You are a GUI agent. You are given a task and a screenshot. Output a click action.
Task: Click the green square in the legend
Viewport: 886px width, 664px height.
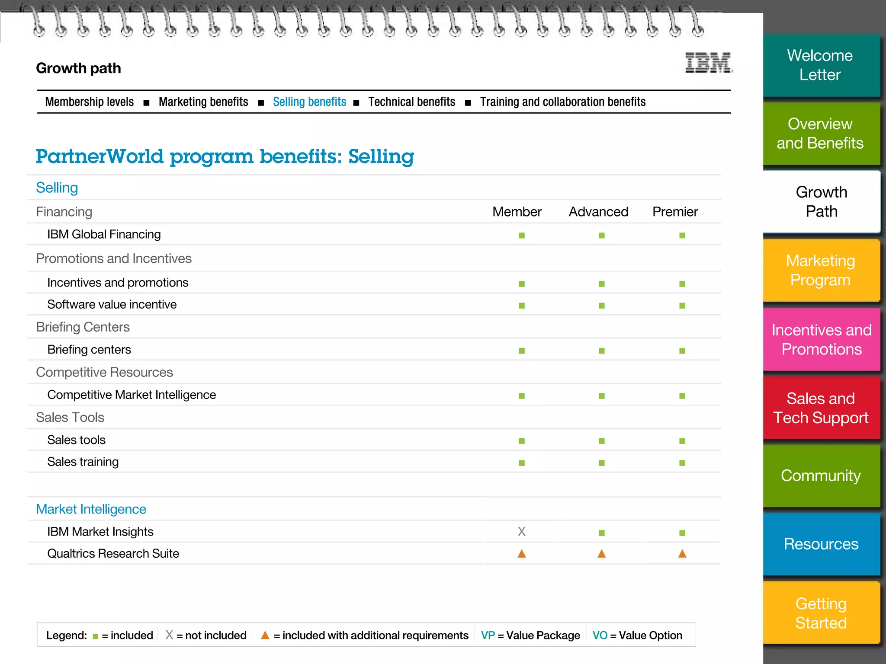click(96, 636)
